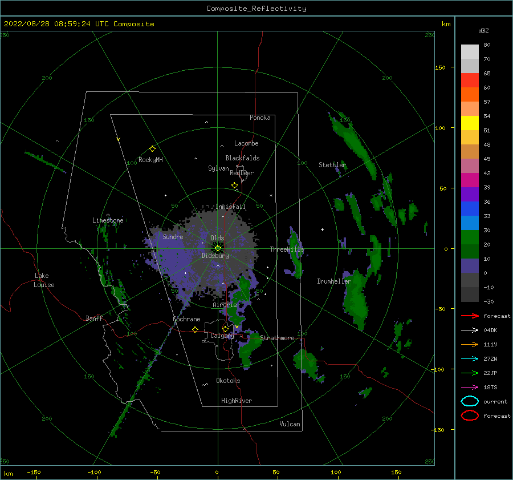Click the Innisfail city label

pyautogui.click(x=230, y=207)
